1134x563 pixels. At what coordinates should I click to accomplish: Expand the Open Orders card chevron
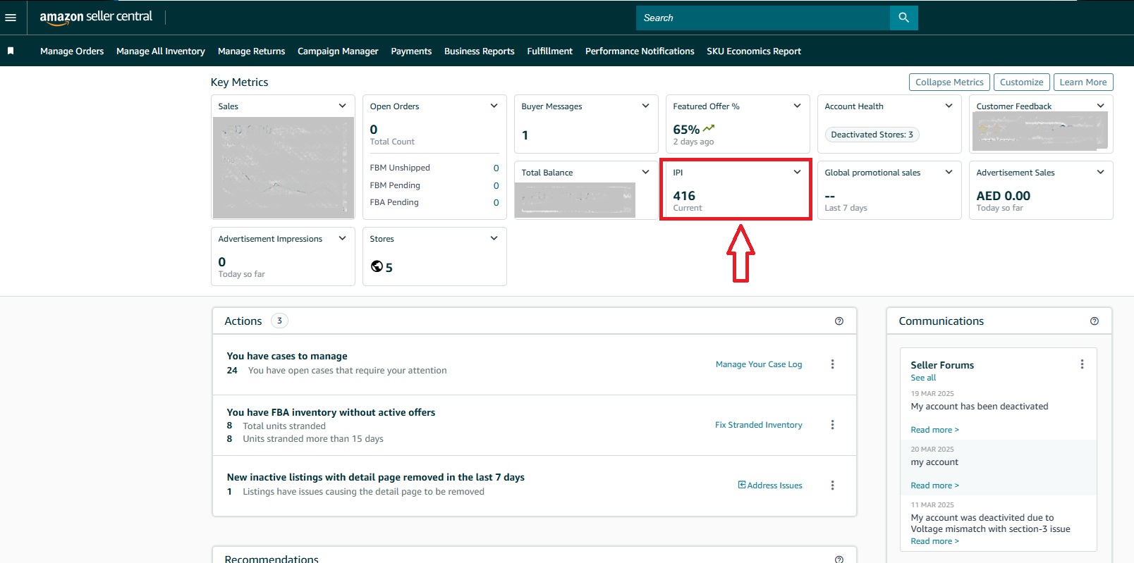click(x=494, y=106)
